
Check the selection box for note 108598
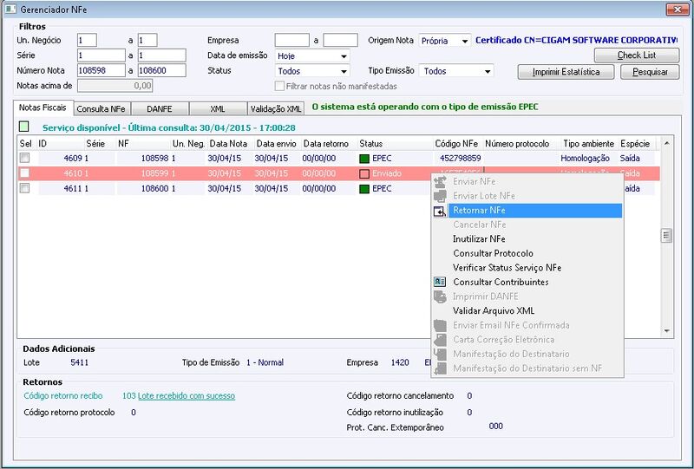[x=25, y=158]
